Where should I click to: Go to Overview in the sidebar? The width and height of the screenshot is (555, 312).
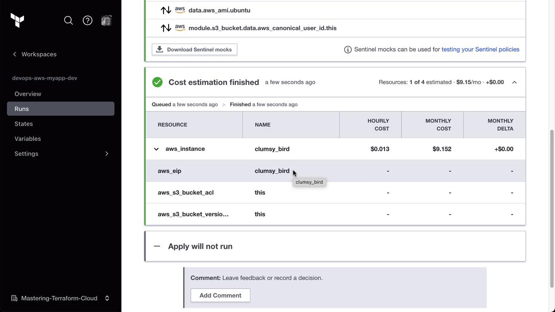point(28,94)
